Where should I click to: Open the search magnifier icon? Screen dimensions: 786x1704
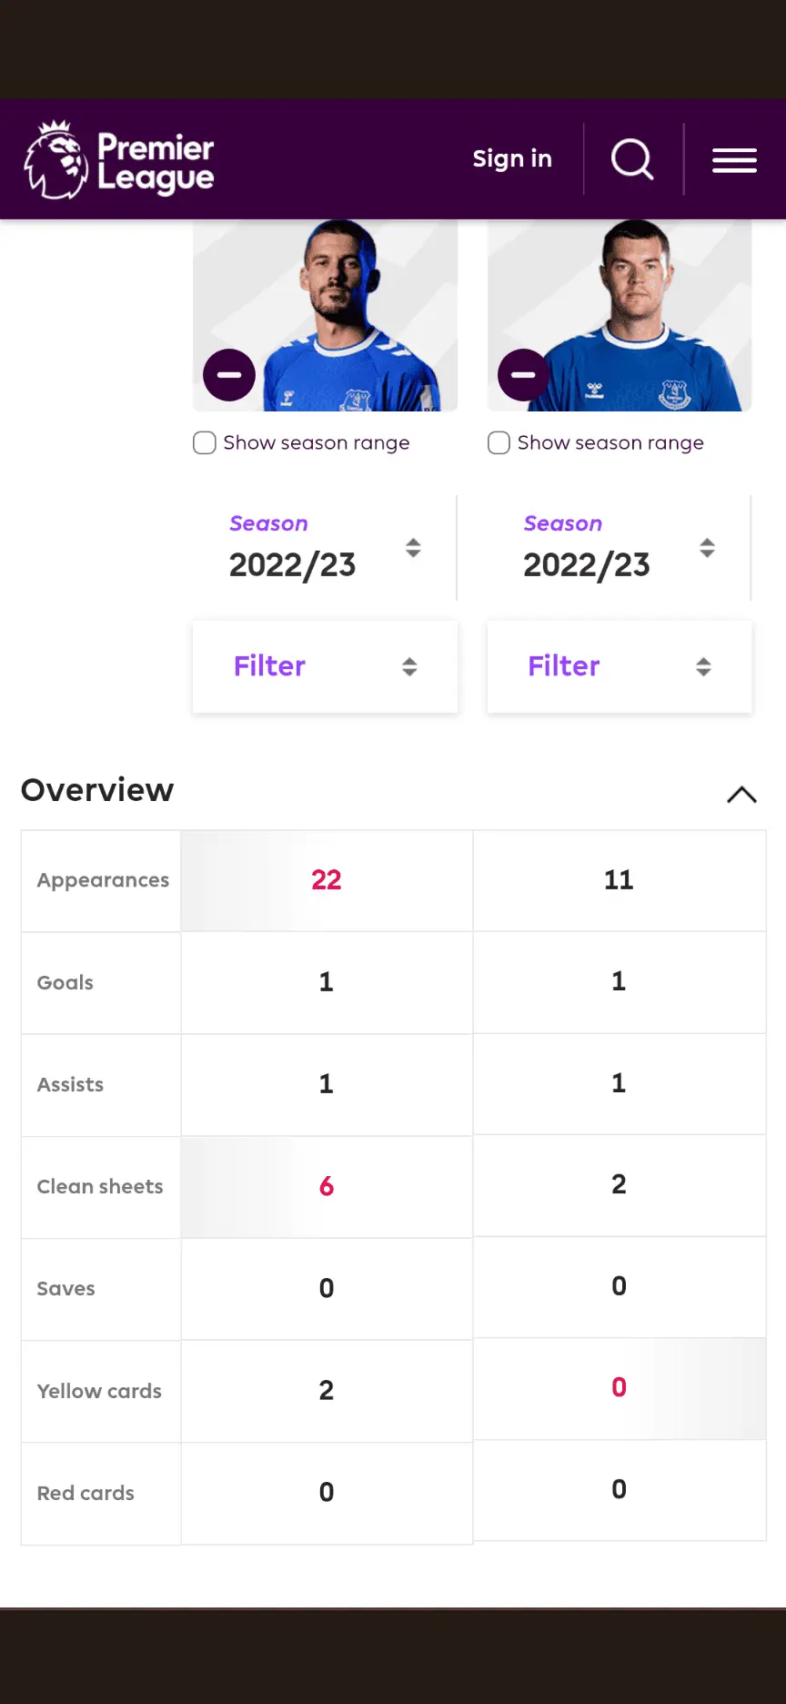click(632, 159)
